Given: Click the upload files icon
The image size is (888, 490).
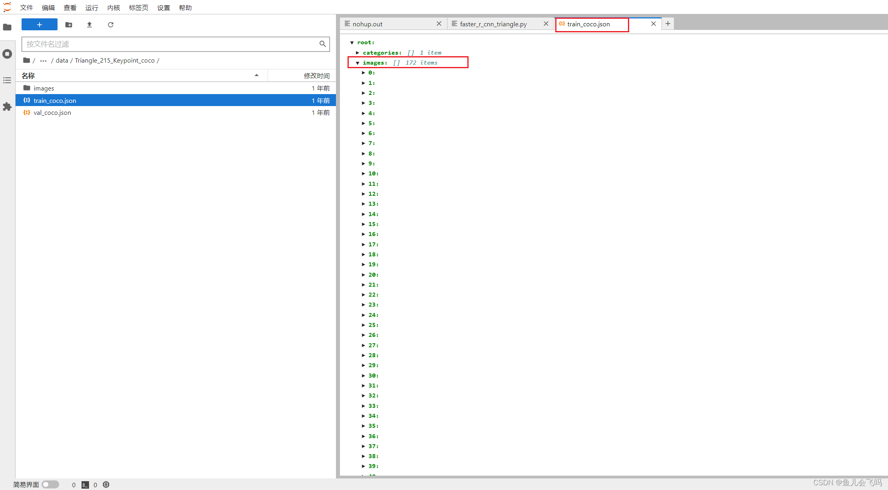Looking at the screenshot, I should 89,25.
